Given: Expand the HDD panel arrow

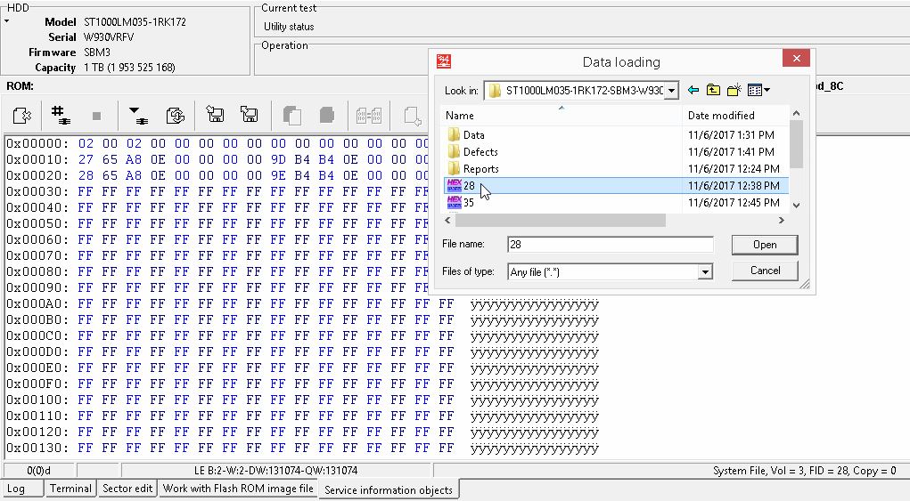Looking at the screenshot, I should coord(7,20).
